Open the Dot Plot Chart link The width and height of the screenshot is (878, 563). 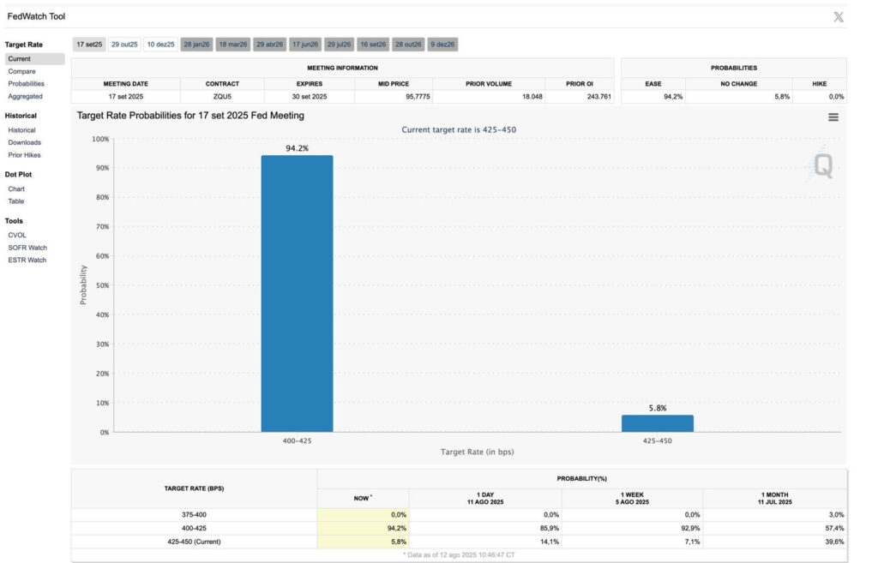tap(16, 189)
